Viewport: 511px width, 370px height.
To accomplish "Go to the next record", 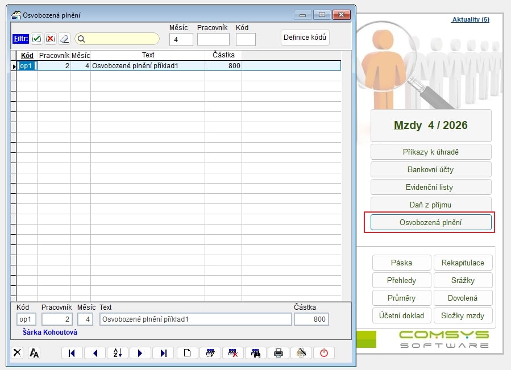I will click(140, 353).
